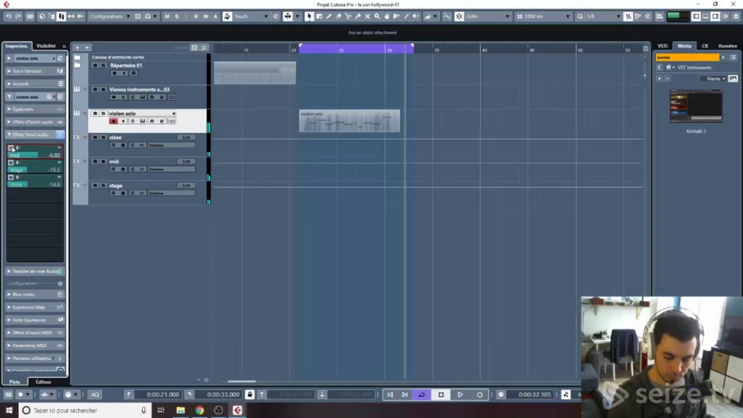Click the Play transport button
The image size is (743, 418).
pyautogui.click(x=460, y=395)
